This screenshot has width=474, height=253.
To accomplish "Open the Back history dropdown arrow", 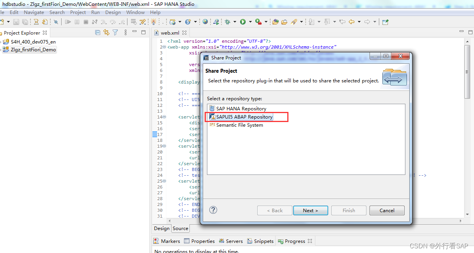I will [x=359, y=22].
